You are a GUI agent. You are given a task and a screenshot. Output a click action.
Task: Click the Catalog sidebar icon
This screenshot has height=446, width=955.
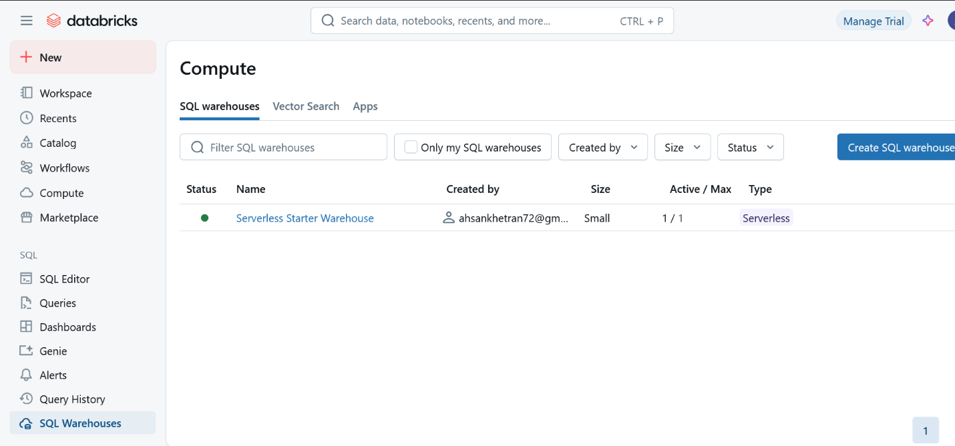[x=27, y=142]
